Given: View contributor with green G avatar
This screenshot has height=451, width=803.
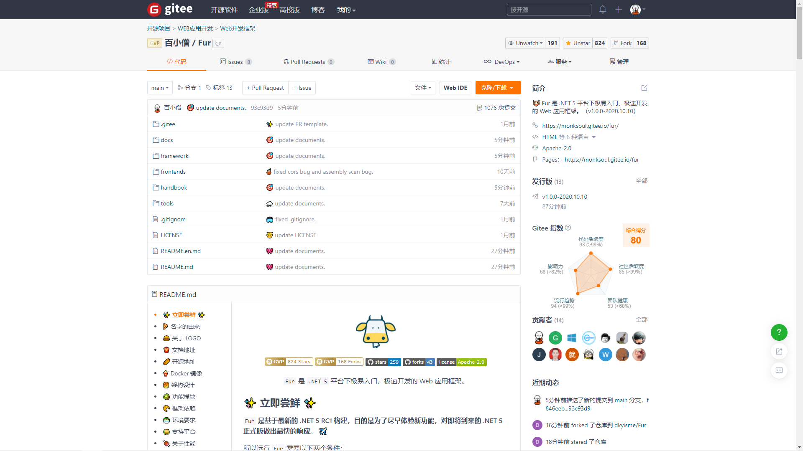Looking at the screenshot, I should pos(555,337).
